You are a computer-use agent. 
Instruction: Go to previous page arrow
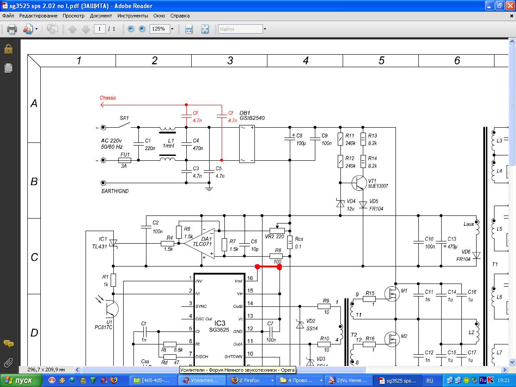pyautogui.click(x=73, y=29)
